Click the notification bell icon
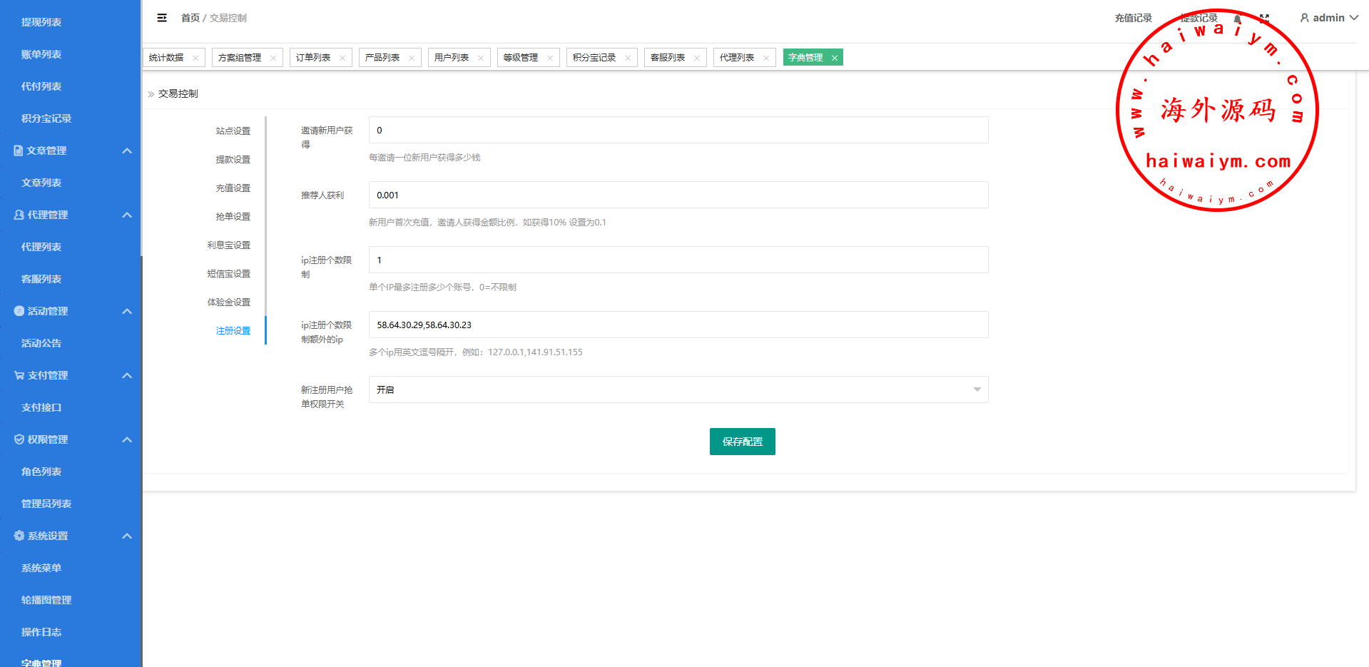The width and height of the screenshot is (1369, 667). click(1238, 19)
